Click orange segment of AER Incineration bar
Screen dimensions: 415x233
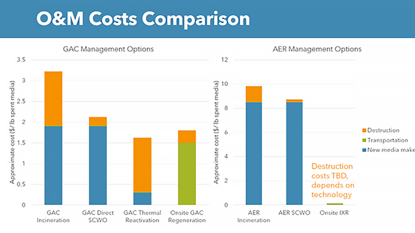(x=254, y=94)
